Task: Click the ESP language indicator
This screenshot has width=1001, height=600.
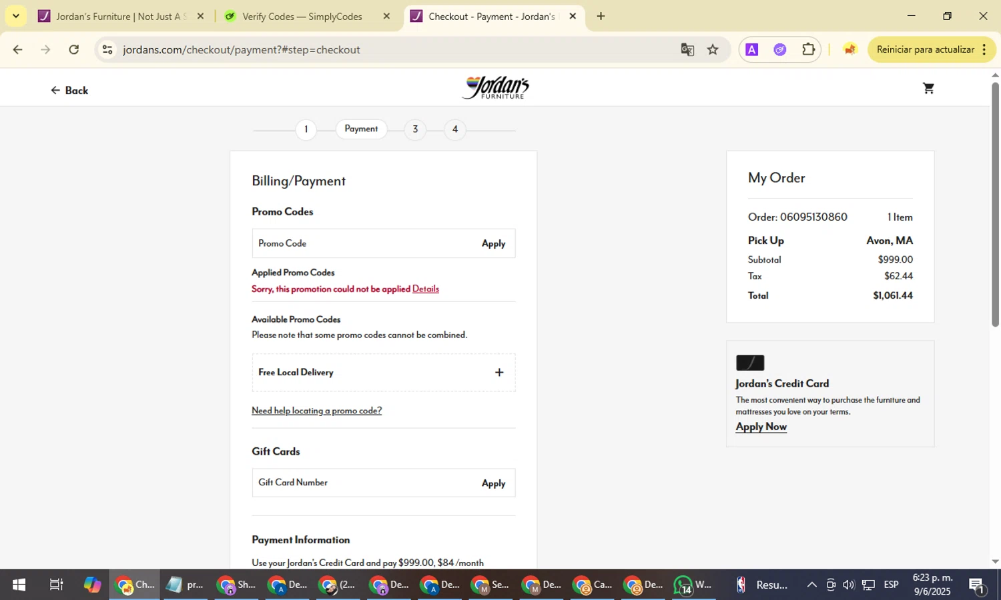Action: [x=891, y=585]
